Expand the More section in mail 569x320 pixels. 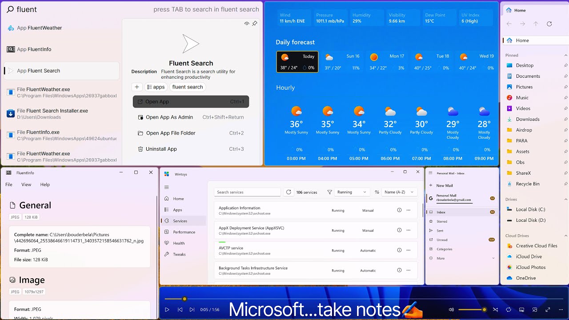point(461,258)
